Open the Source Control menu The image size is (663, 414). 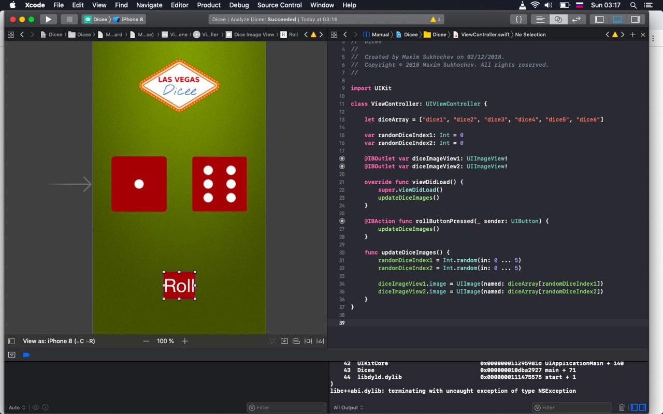[280, 5]
